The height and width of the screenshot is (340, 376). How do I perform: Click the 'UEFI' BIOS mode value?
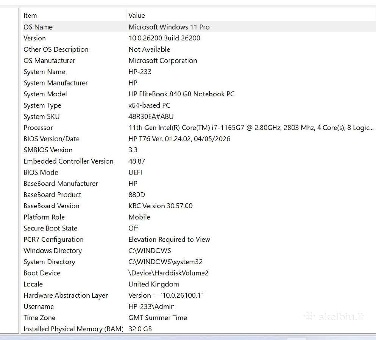pyautogui.click(x=135, y=173)
